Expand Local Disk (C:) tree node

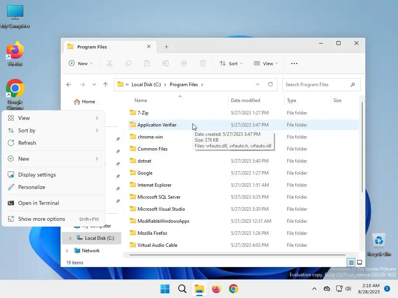70,238
